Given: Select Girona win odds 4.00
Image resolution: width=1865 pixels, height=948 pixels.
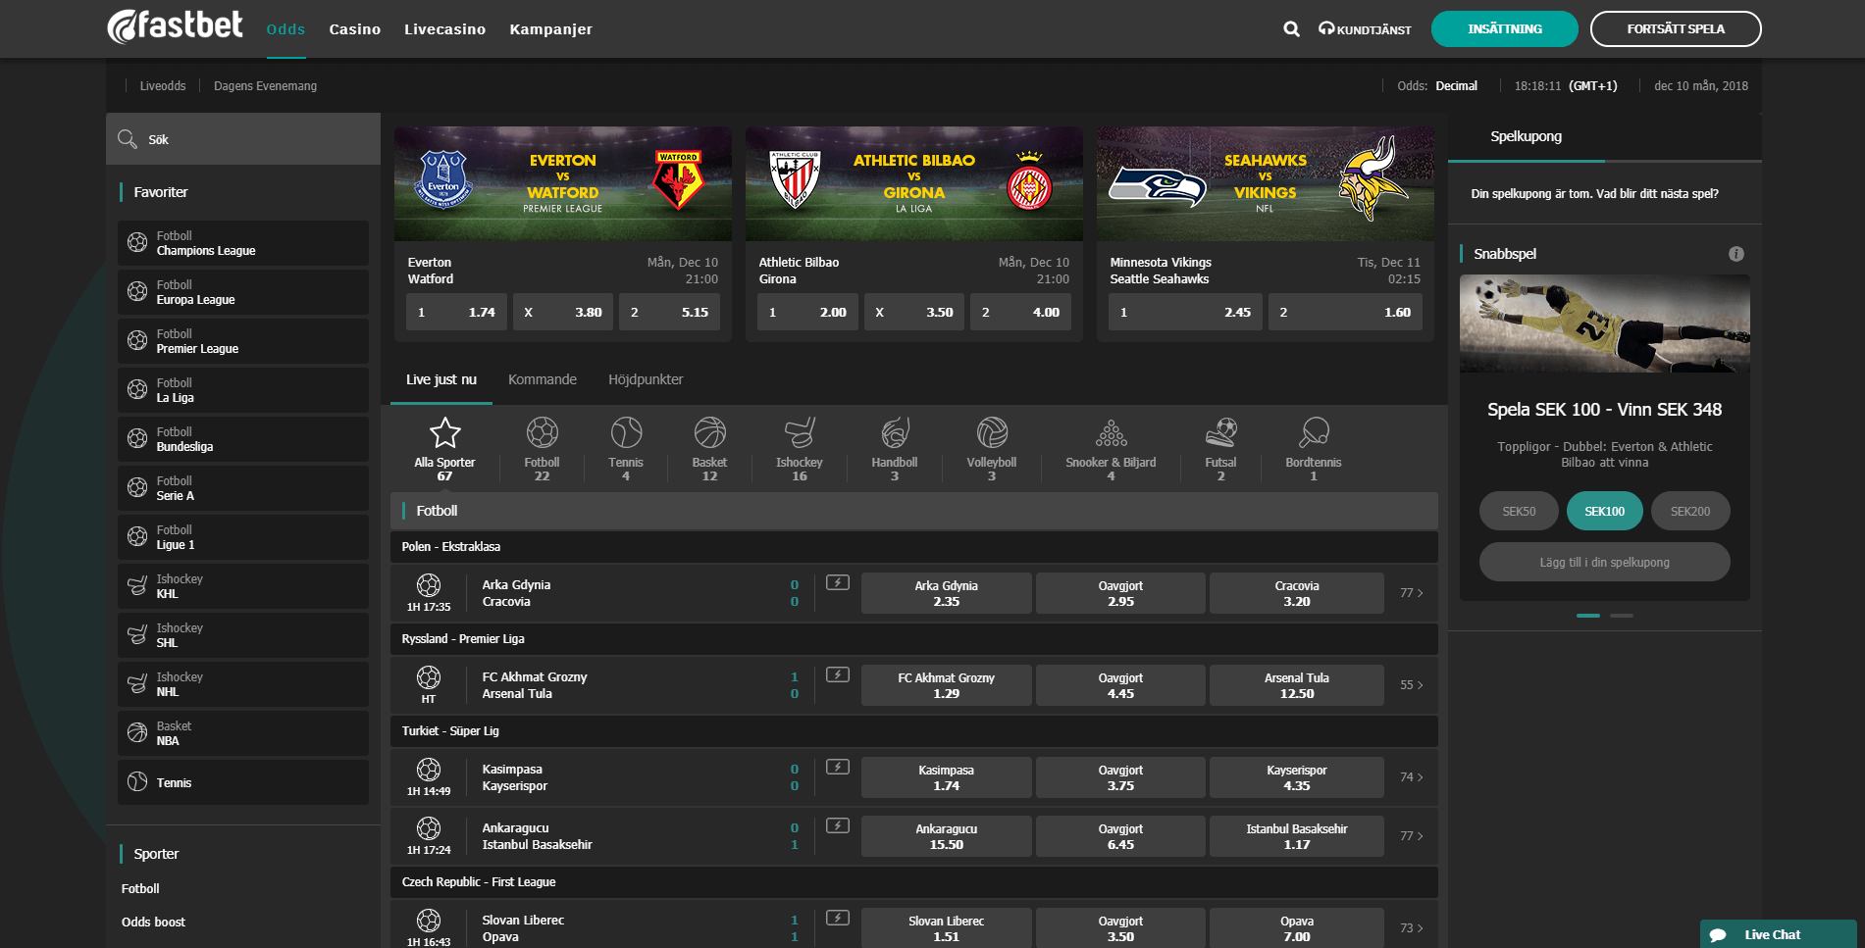Looking at the screenshot, I should tap(1020, 312).
